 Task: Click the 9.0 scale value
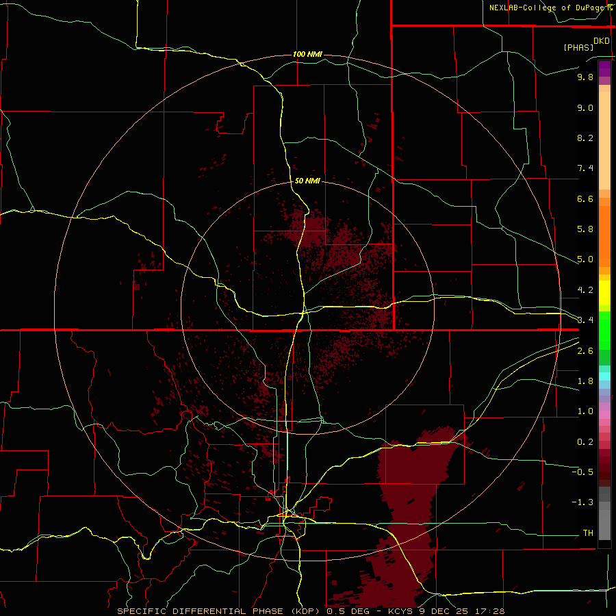(585, 107)
